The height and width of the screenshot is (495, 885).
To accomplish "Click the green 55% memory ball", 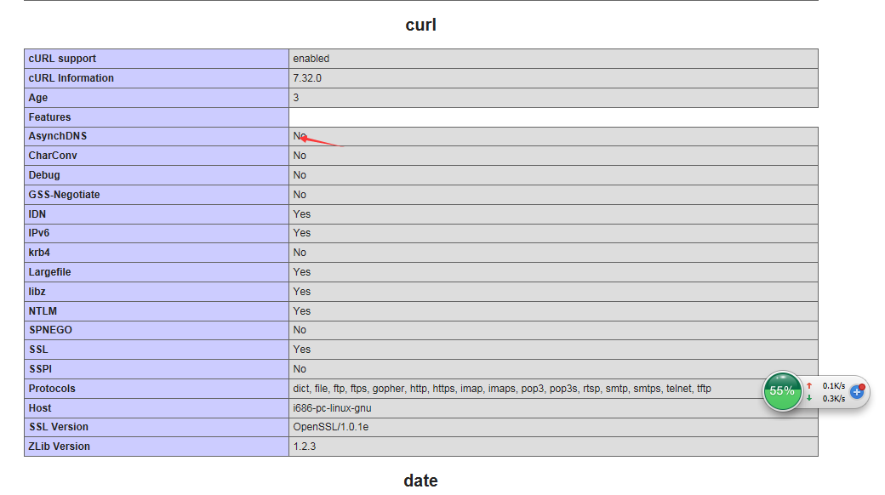I will point(782,391).
